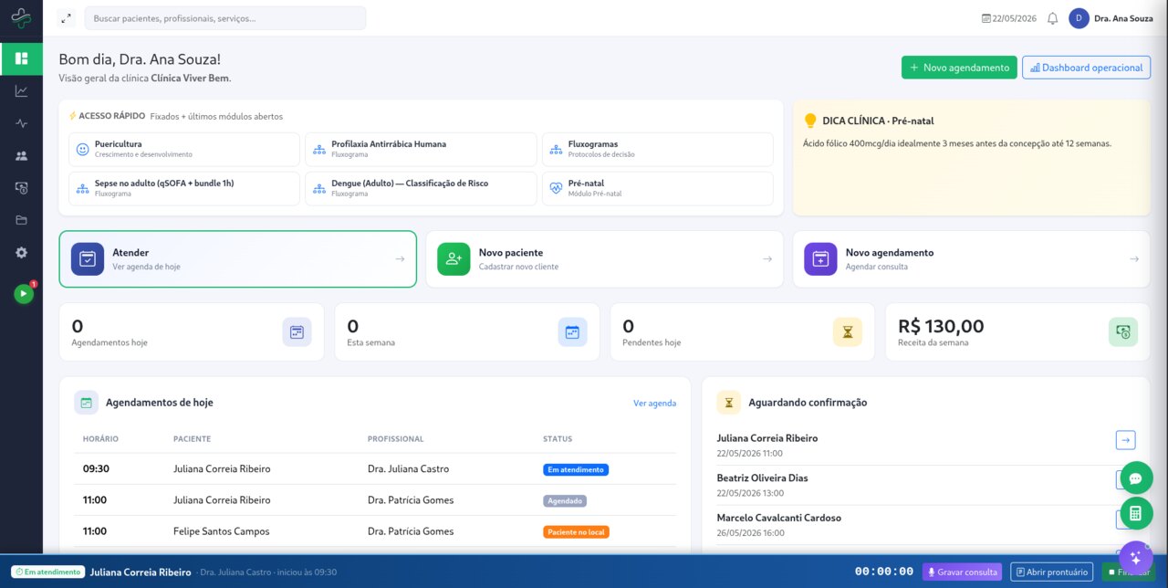Open the Novo agendamento agendar consulta card
1168x588 pixels.
[972, 259]
